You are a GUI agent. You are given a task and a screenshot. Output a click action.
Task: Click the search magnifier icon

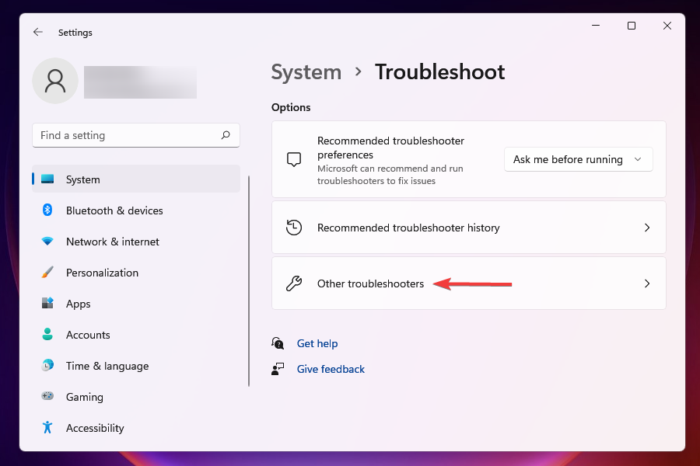226,135
